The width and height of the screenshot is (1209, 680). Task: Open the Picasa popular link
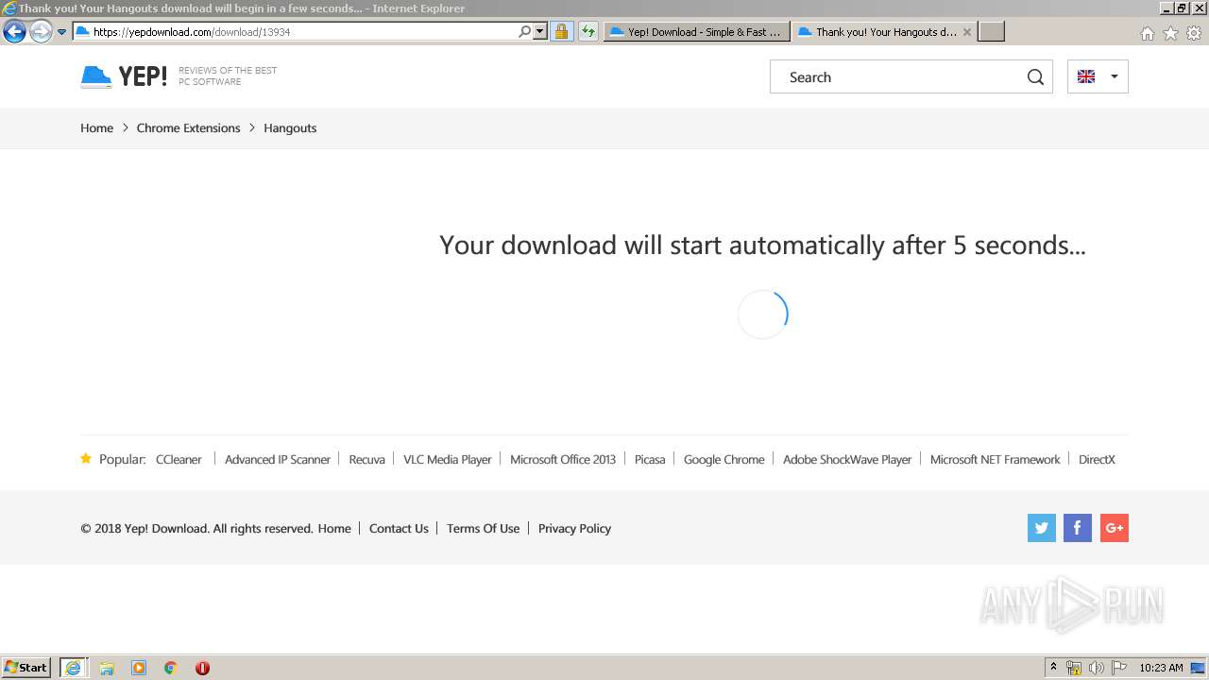tap(650, 459)
